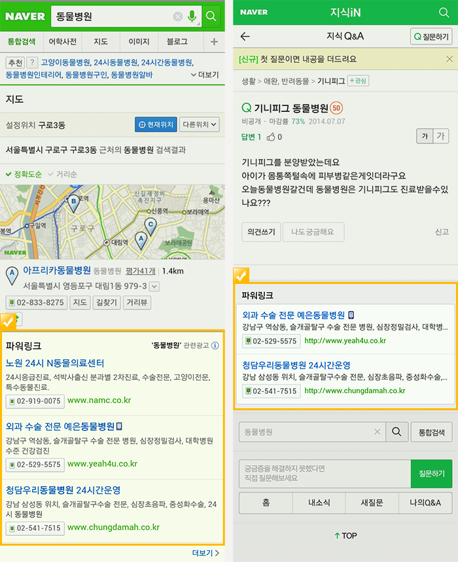
Task: Click the 신고 report link
Action: tap(442, 232)
